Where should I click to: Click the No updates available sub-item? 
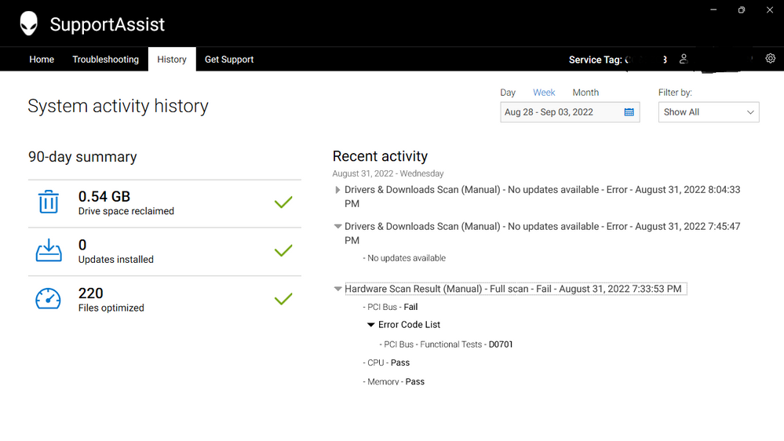404,258
